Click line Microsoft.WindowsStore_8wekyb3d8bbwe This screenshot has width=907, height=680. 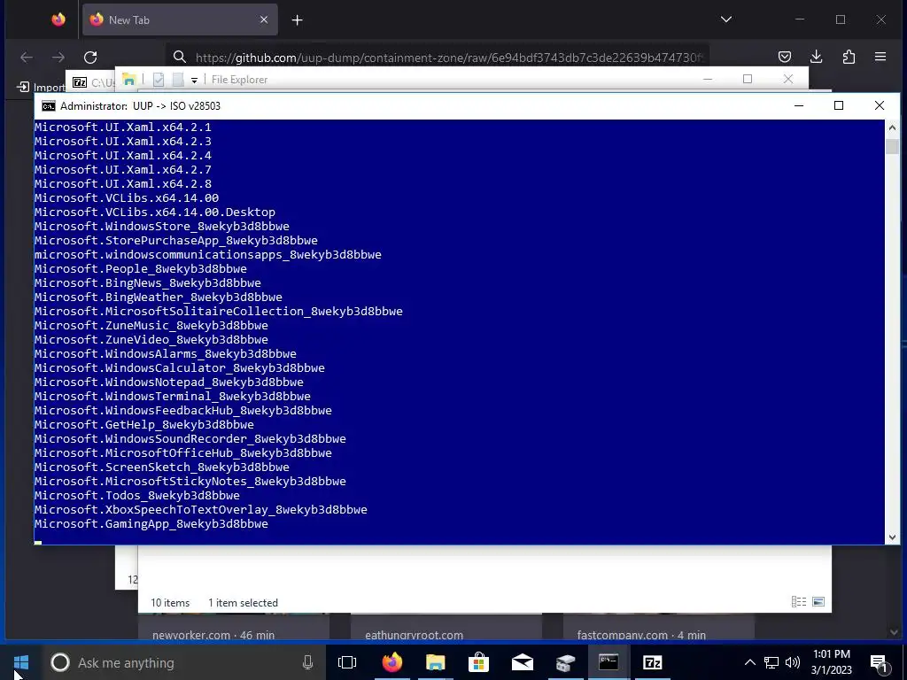(162, 226)
